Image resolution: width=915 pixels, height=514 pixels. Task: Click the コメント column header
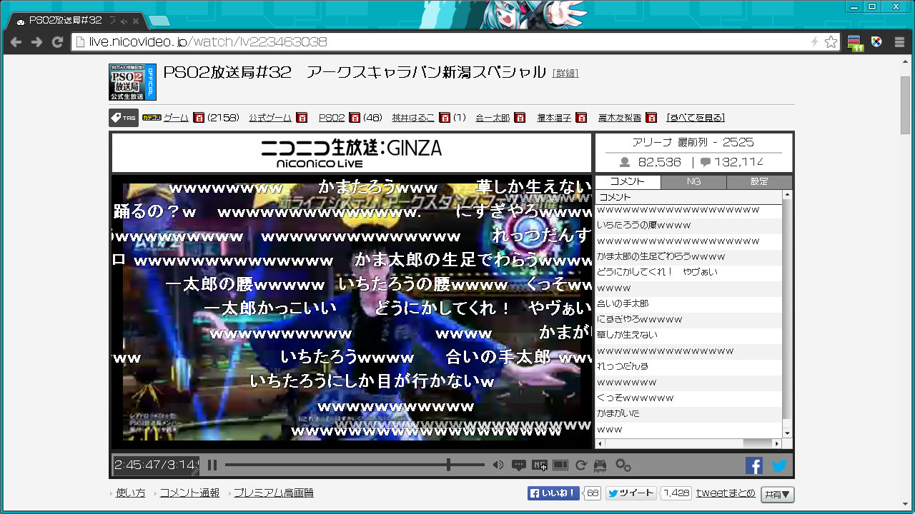689,197
